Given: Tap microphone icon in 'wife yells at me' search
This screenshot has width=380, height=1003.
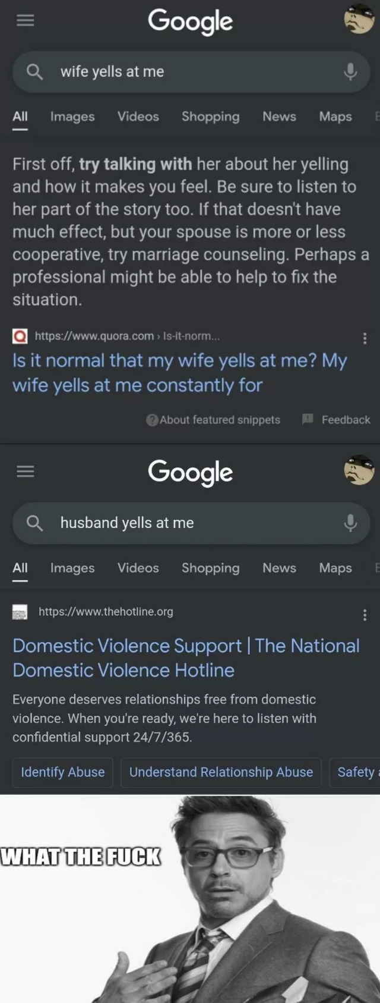Looking at the screenshot, I should coord(350,71).
